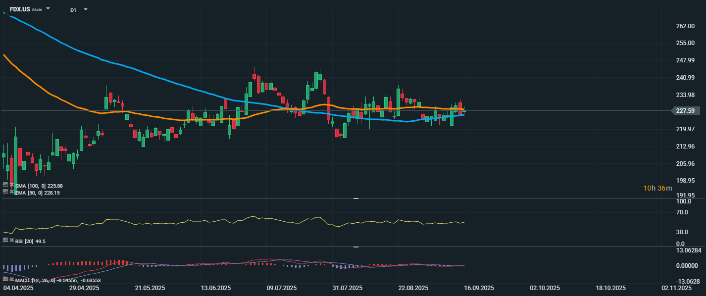Click the 29.04.2025 date label
Screen dimensions: 706x296
[x=84, y=288]
